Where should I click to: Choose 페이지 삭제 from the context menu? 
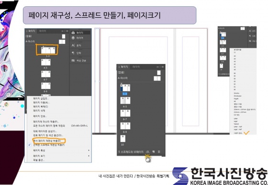(x=39, y=110)
